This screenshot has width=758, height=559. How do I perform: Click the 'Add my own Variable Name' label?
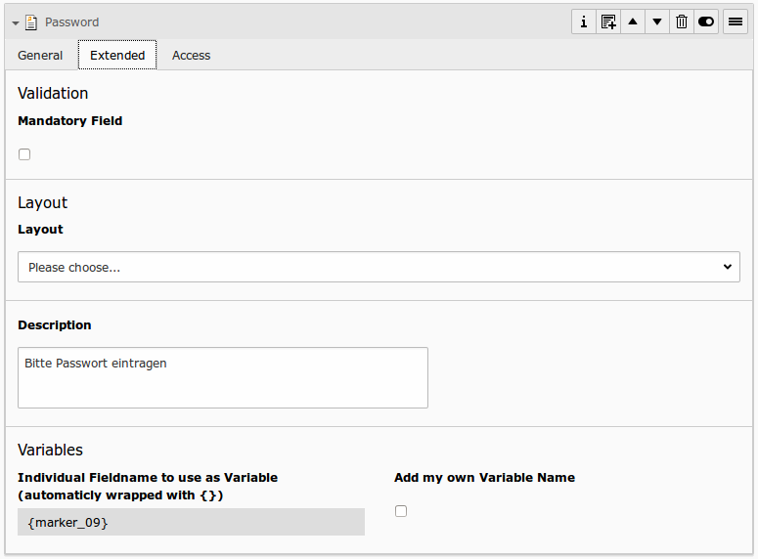[484, 478]
